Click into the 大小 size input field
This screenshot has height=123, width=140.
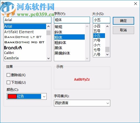pyautogui.click(x=101, y=20)
